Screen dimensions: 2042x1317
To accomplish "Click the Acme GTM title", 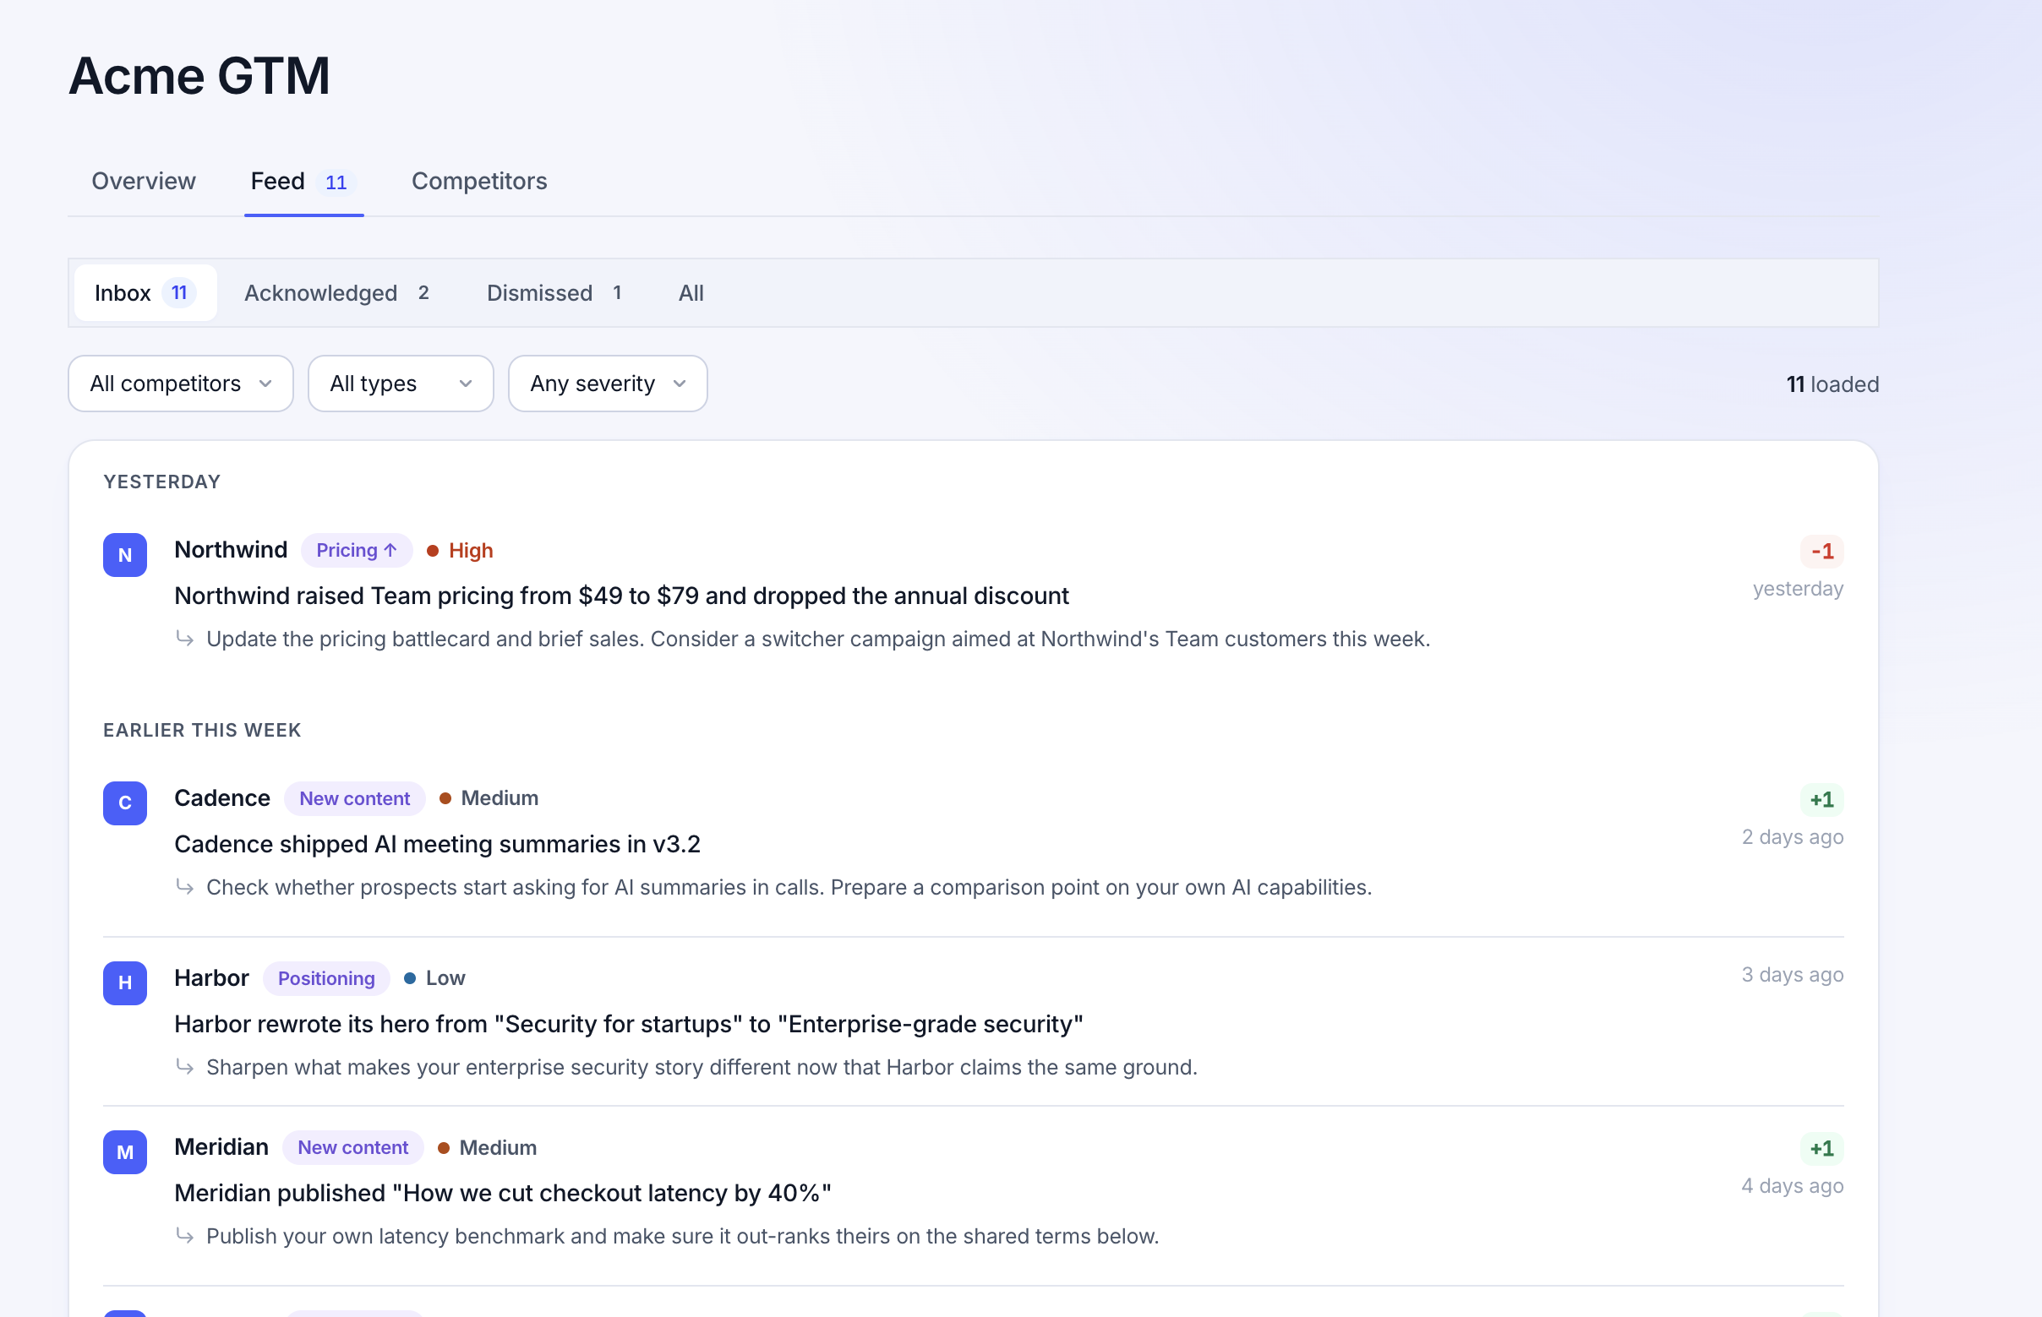I will (199, 75).
